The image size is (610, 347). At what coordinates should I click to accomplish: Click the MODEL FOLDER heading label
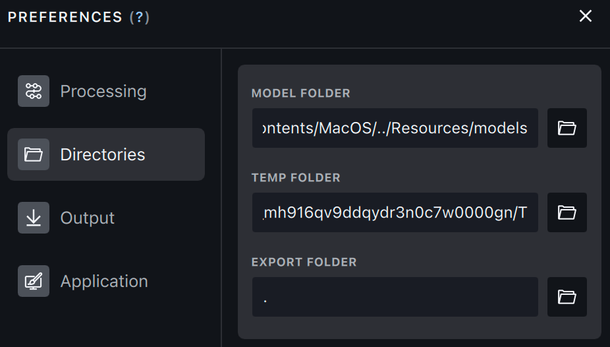[x=300, y=93]
